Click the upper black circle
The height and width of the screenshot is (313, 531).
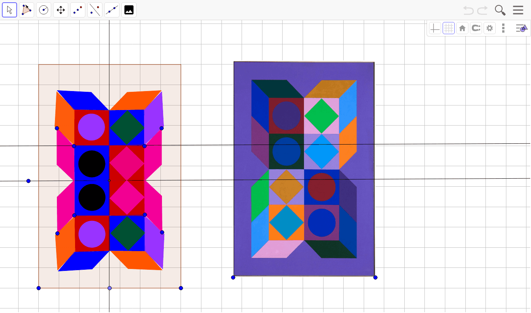point(92,164)
